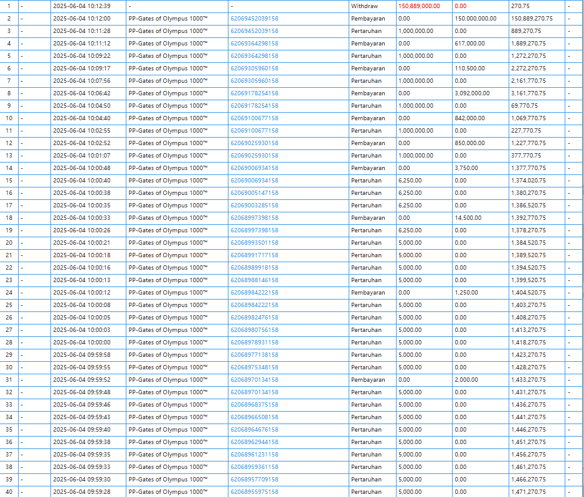Open link 62068997398158 in the 10:00:33 row
The image size is (584, 497).
[255, 218]
